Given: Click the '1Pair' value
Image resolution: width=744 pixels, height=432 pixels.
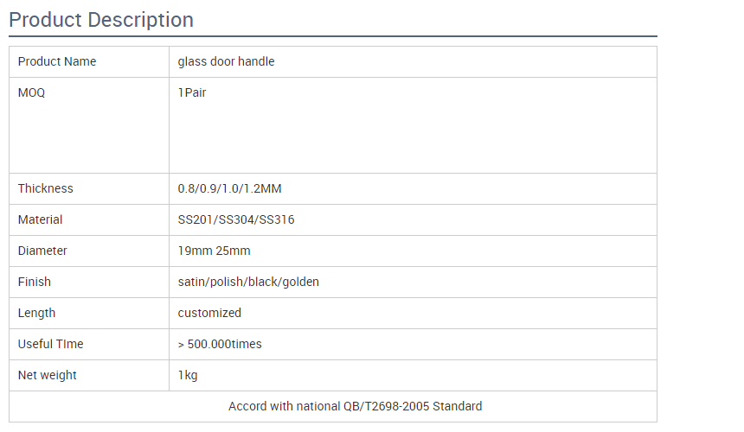Looking at the screenshot, I should (192, 92).
